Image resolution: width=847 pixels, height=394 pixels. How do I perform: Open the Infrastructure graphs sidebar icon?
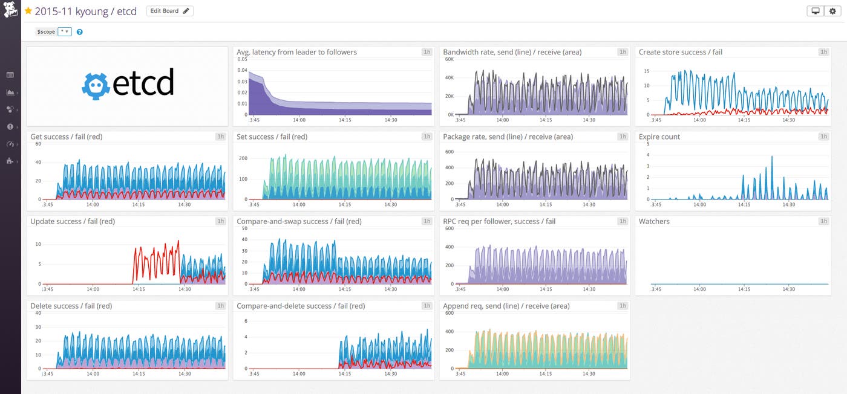8,92
